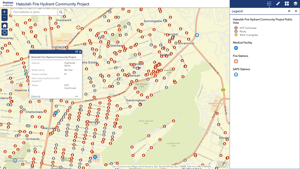Click the Linksfield Golf Club label

[x=173, y=145]
